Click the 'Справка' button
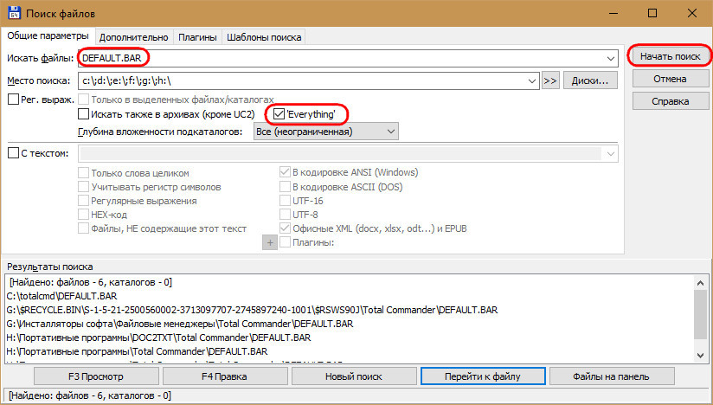713x405 pixels. [671, 101]
